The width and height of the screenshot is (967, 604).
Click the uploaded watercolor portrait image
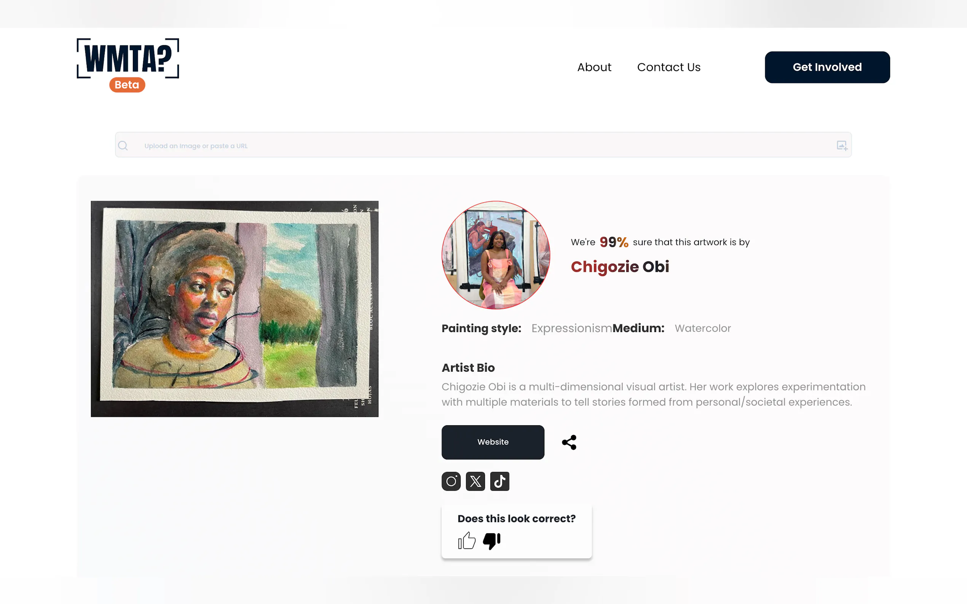coord(235,309)
